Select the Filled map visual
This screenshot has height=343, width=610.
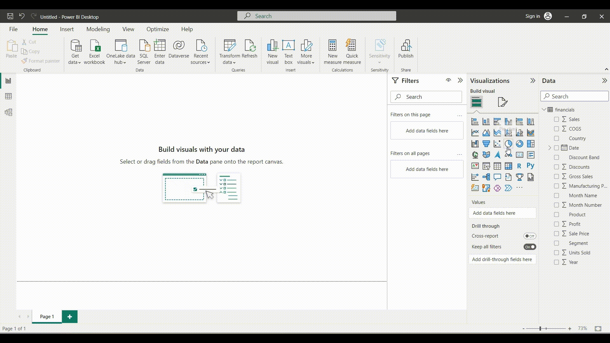coord(486,155)
